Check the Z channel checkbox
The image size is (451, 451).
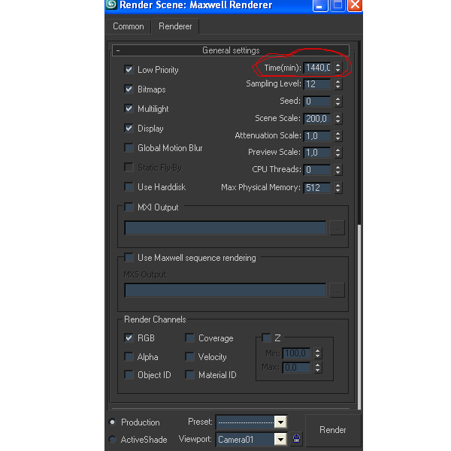pos(266,337)
